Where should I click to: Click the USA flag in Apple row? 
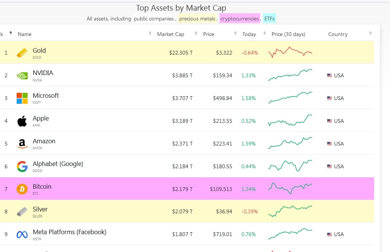coord(329,121)
